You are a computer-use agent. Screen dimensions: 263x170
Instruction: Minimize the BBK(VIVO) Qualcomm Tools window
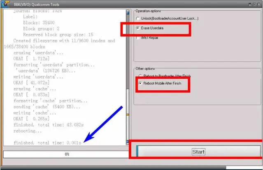point(250,5)
